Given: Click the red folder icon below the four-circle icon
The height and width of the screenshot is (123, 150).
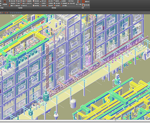Looking at the screenshot, I should coord(83,5).
